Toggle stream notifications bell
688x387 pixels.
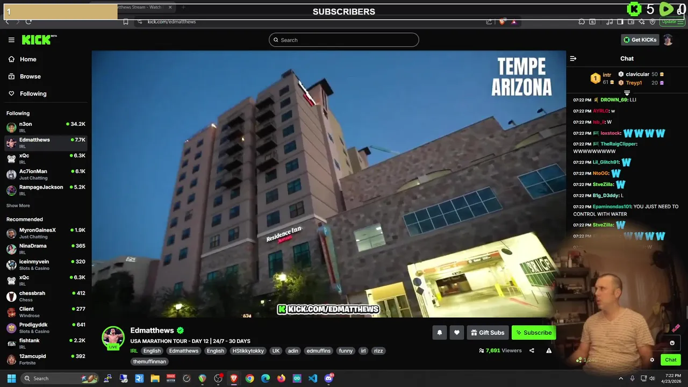coord(439,333)
